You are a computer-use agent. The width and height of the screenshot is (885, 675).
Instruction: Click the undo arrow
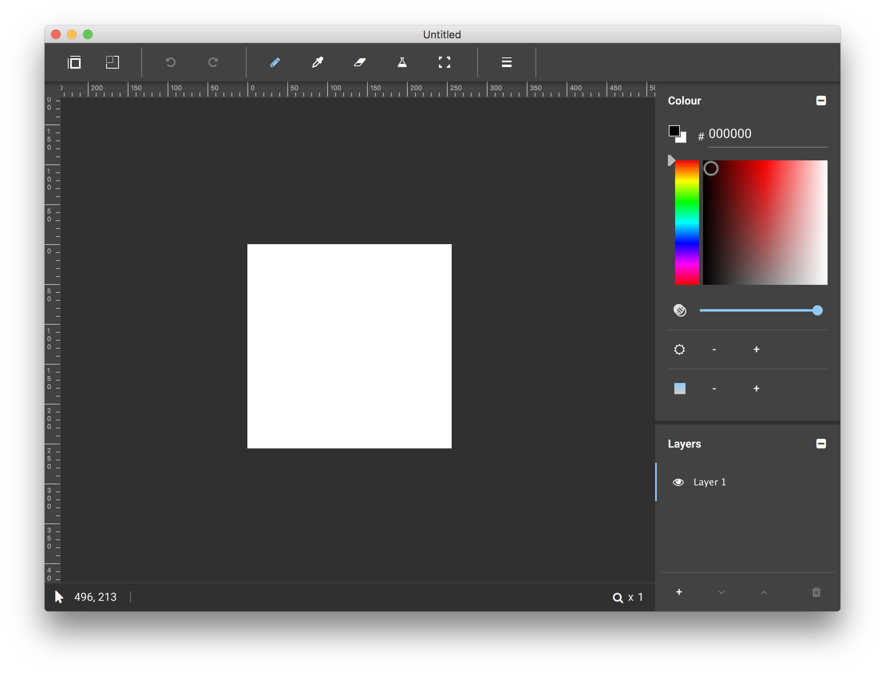tap(170, 62)
